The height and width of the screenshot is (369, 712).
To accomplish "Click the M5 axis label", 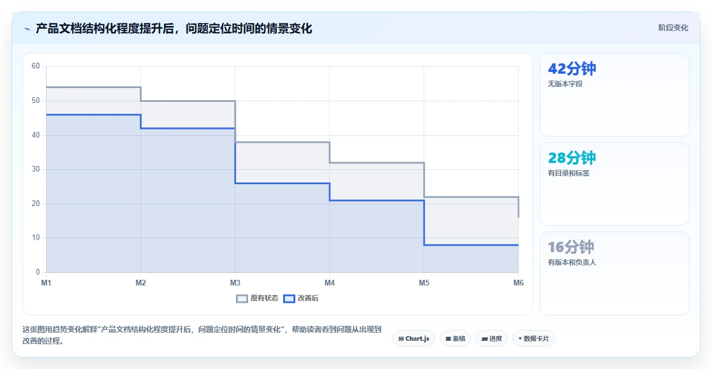I will tap(424, 283).
